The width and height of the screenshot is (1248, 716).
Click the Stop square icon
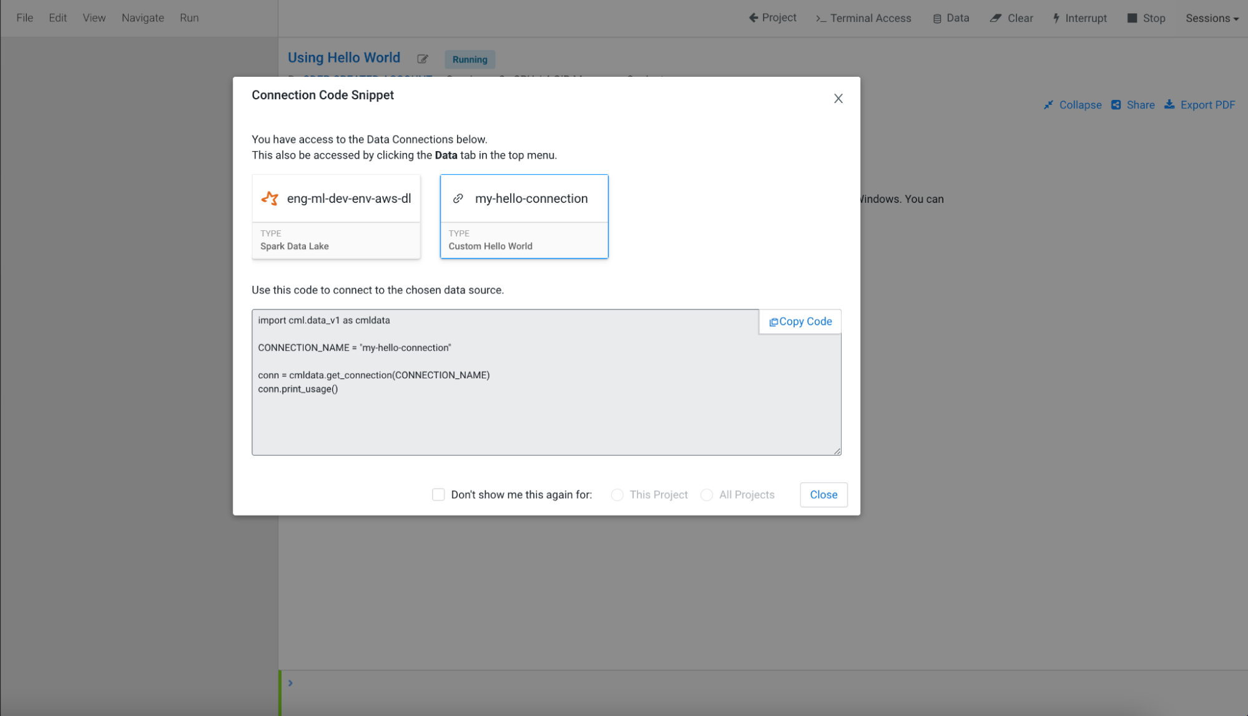(1132, 18)
